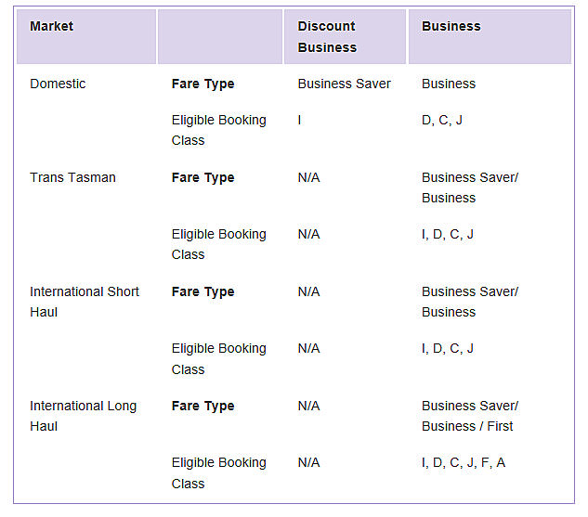This screenshot has width=588, height=517.
Task: Click Trans Tasman Fare Type N/A cell
Action: click(308, 177)
